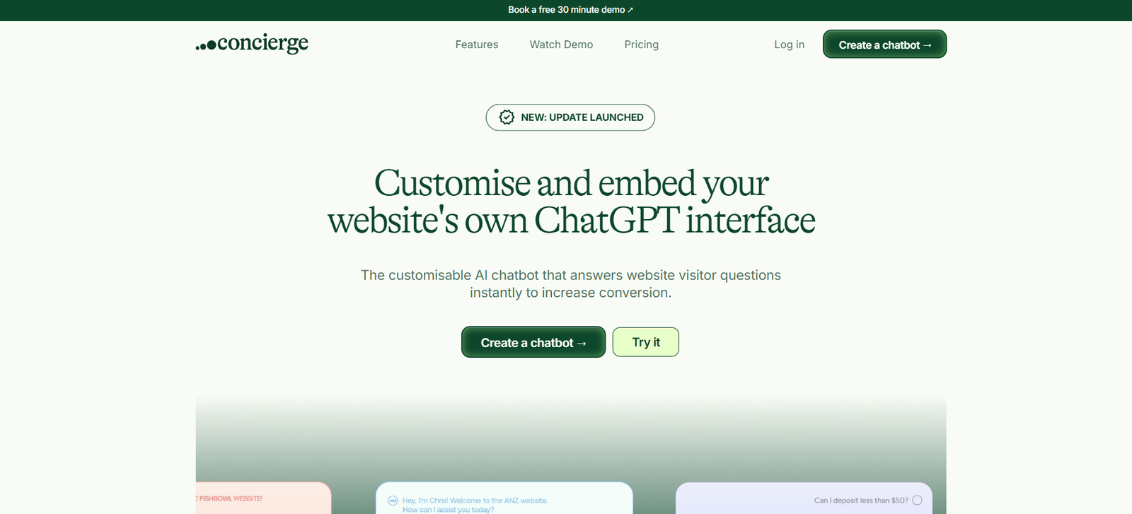The height and width of the screenshot is (514, 1132).
Task: Click the Hey, I'm Chris welcome message
Action: click(475, 504)
